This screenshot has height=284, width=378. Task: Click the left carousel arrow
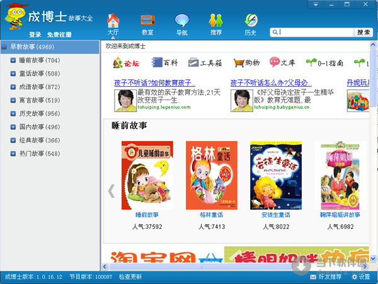(112, 191)
